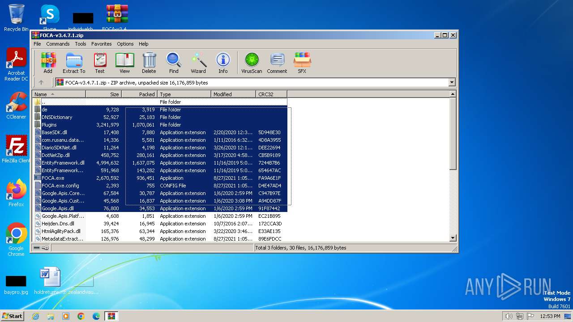Open Google Chrome desktop shortcut
573x322 pixels.
point(16,240)
